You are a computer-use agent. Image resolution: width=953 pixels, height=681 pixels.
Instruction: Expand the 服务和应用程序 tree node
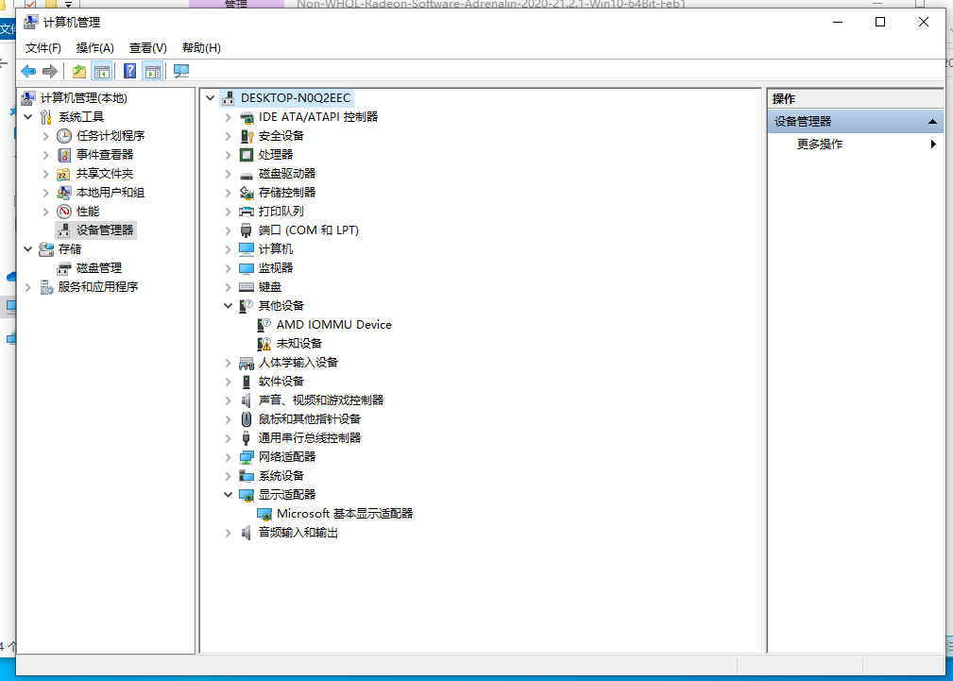pyautogui.click(x=28, y=287)
